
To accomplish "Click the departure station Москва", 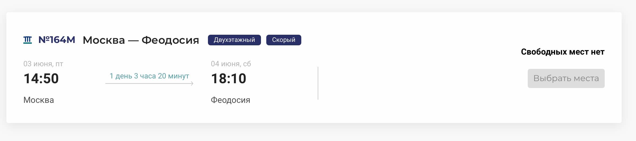I will click(x=39, y=100).
